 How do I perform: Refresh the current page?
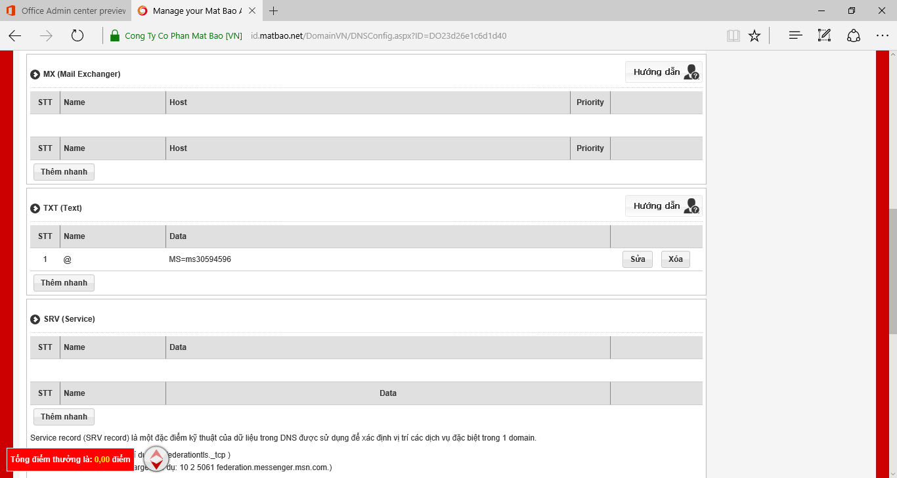coord(77,36)
